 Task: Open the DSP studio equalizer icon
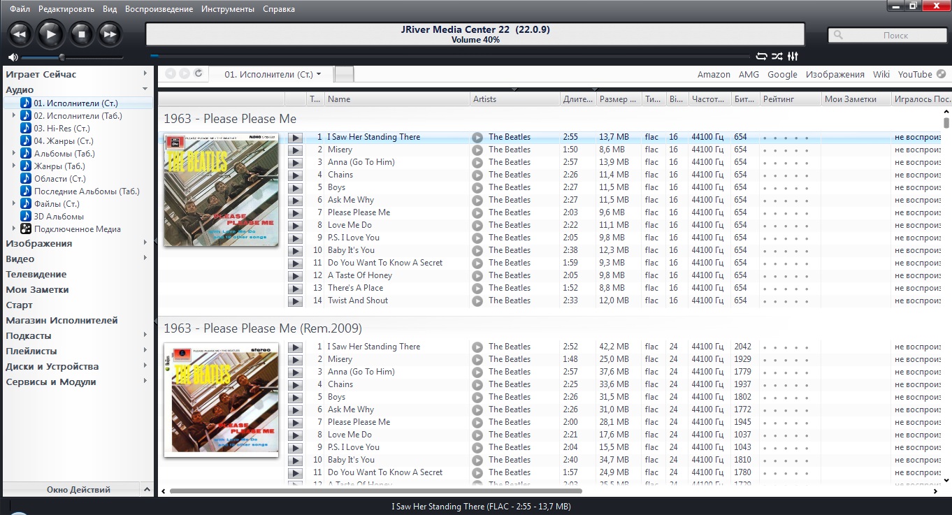pos(793,57)
